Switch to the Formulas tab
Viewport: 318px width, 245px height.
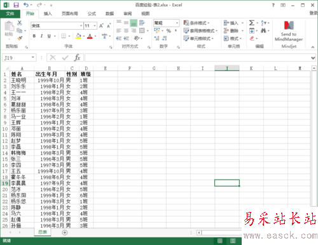coord(92,14)
